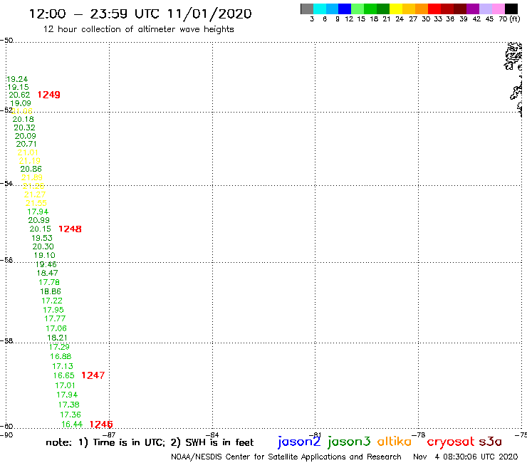The image size is (527, 463).
Task: Select the 20.86 wave height reading
Action: click(x=31, y=169)
